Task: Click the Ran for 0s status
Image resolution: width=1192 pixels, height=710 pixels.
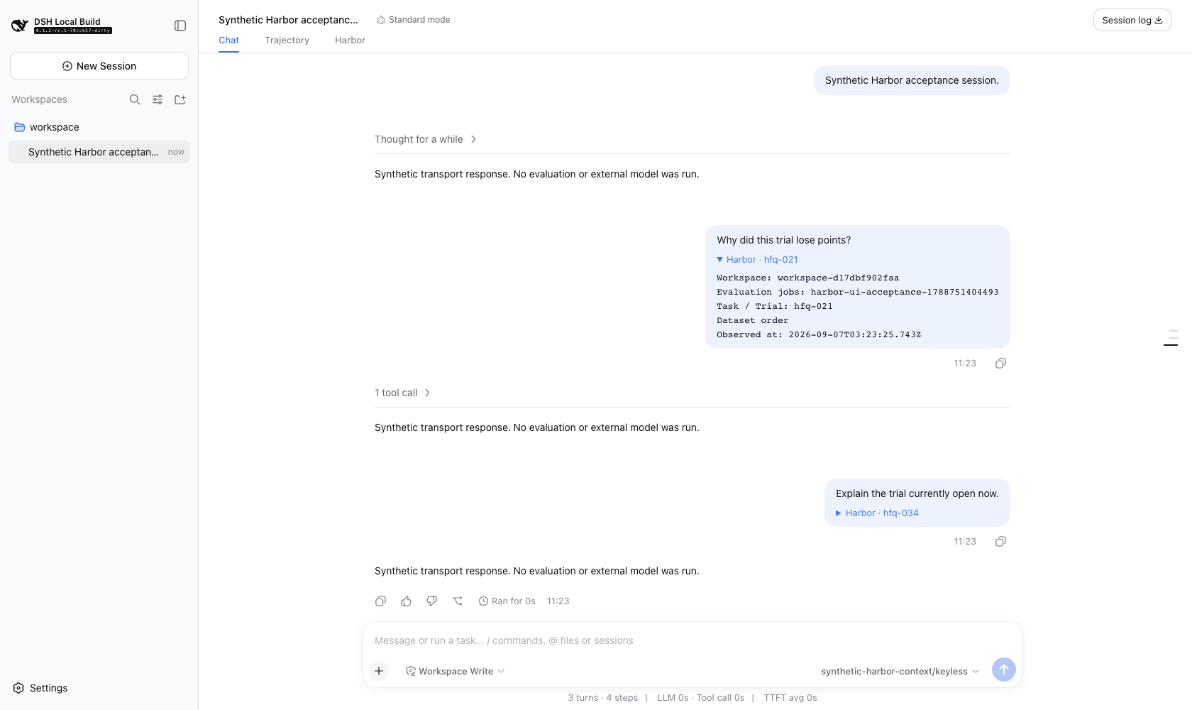Action: point(507,601)
